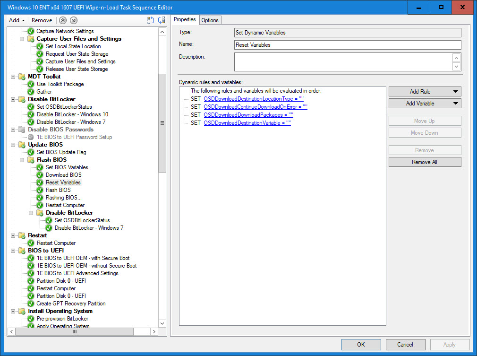Switch to the Properties tab

[x=185, y=19]
